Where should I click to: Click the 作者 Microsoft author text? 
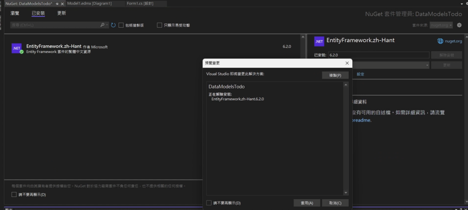click(95, 47)
